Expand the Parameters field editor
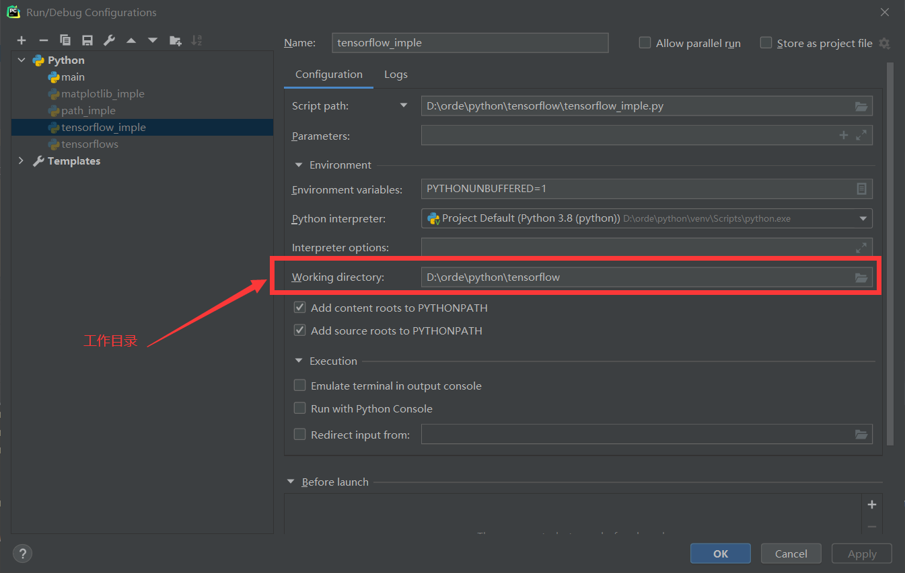 (x=861, y=136)
